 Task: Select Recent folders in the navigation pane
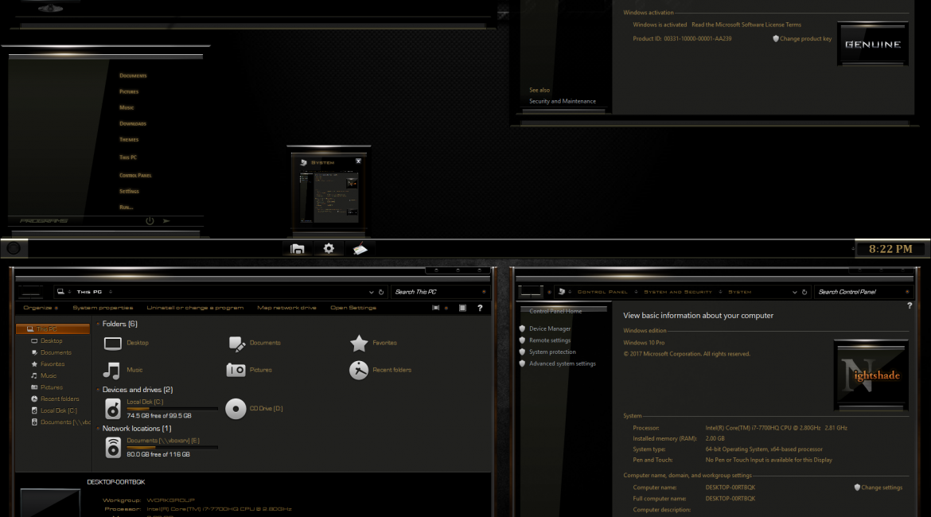[60, 398]
